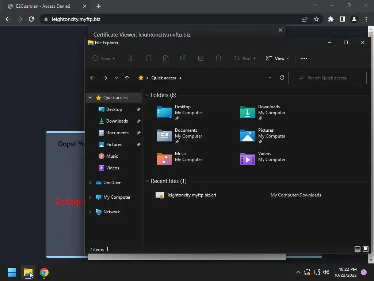
Task: Close the E2Guardian browser tab
Action: coord(84,6)
